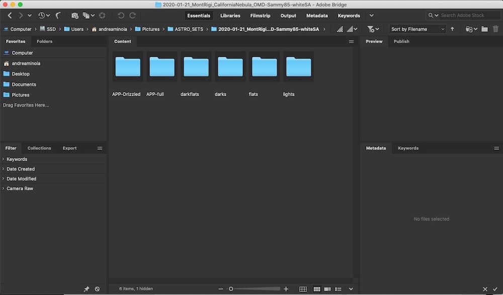Open the search magnifier options dropdown
The width and height of the screenshot is (503, 295).
point(434,15)
